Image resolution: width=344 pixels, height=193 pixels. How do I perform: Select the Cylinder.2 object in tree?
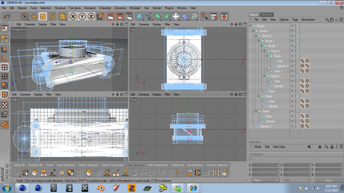(x=265, y=126)
